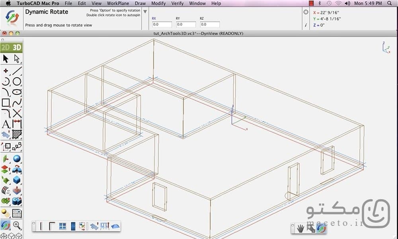
Task: Pick the Arc tool
Action: (x=6, y=82)
